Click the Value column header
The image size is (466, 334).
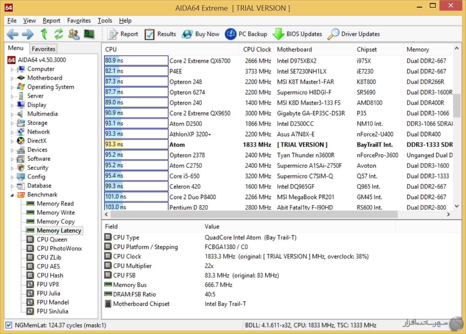click(x=298, y=226)
